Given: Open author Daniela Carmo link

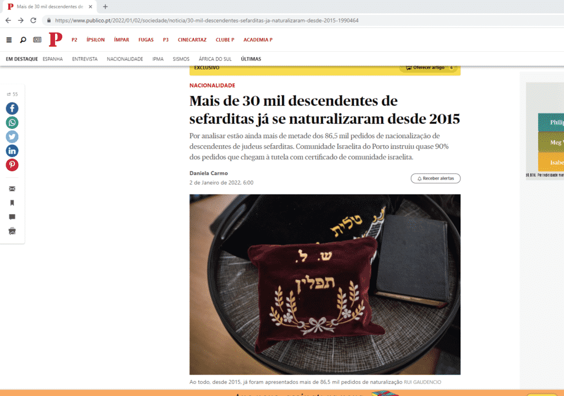Looking at the screenshot, I should pyautogui.click(x=209, y=173).
